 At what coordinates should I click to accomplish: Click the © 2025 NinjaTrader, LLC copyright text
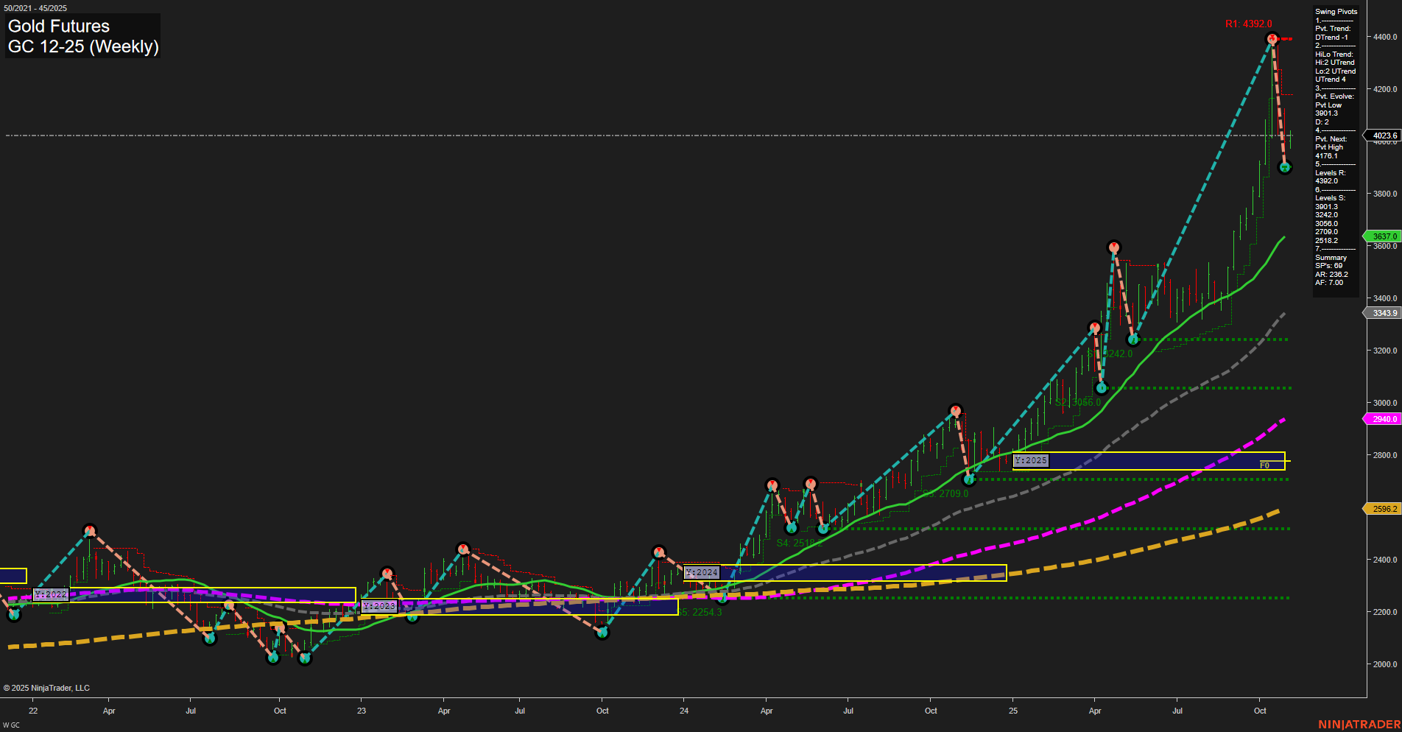click(x=48, y=687)
